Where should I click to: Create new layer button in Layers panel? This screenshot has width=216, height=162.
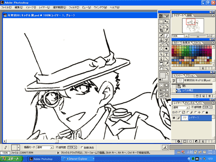coord(203,141)
